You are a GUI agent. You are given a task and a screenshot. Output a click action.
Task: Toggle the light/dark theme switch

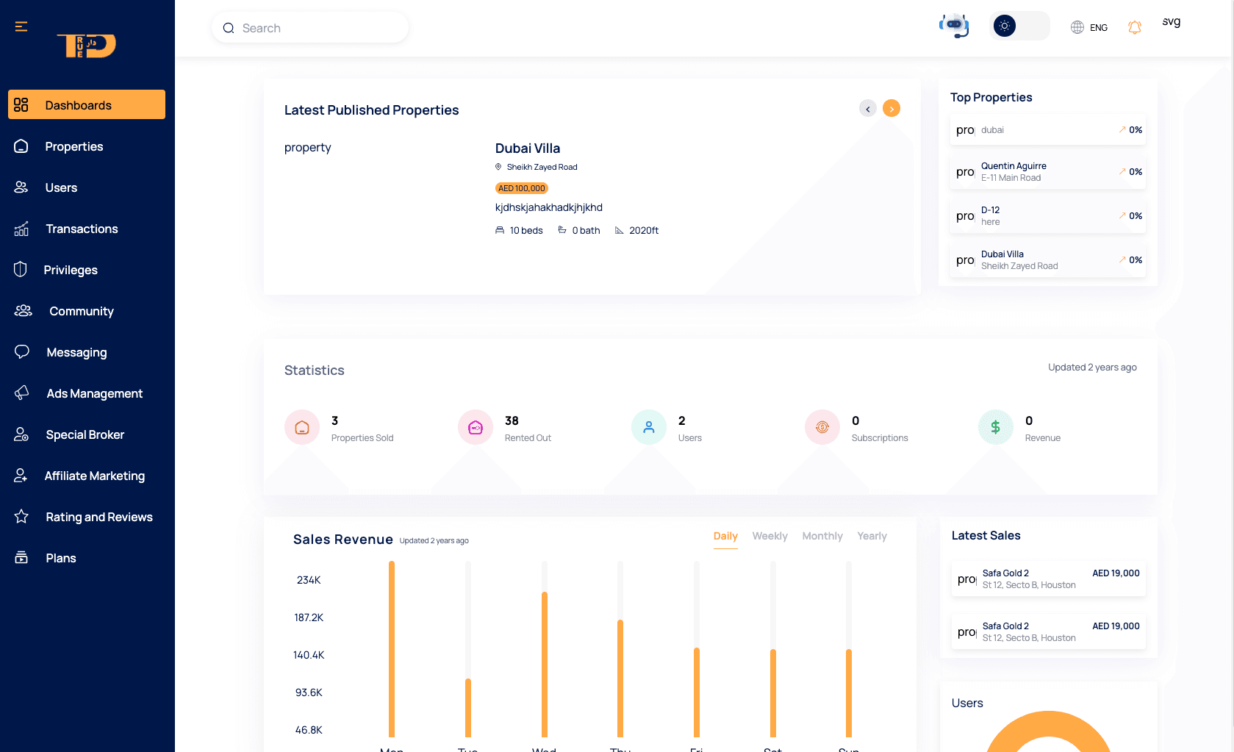(x=1019, y=26)
